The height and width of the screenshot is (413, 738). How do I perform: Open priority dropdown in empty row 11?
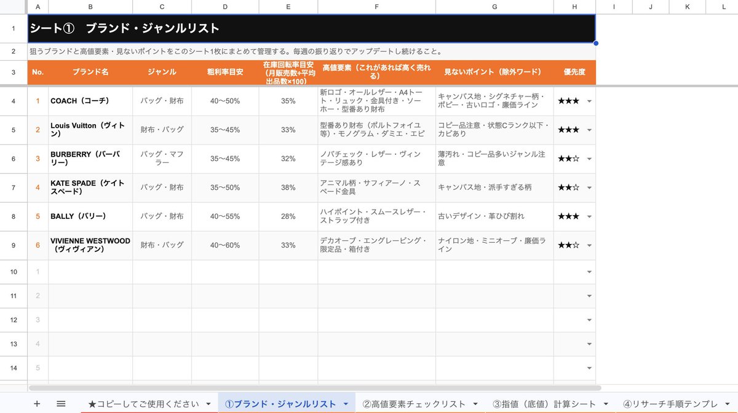point(589,296)
